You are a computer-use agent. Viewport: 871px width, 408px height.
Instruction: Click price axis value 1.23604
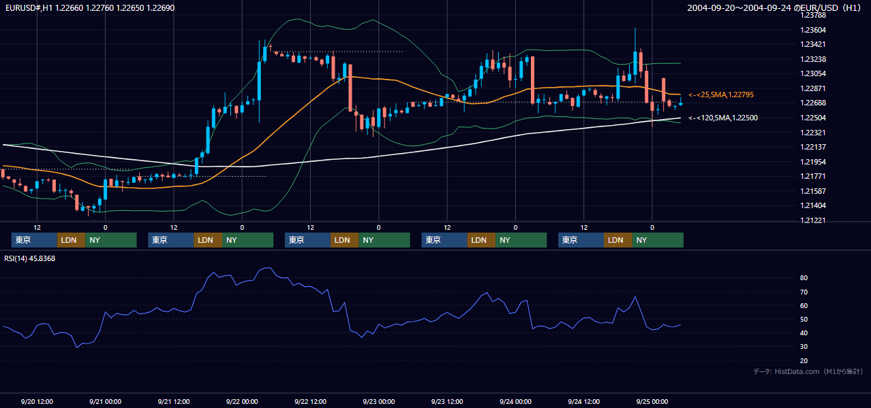point(813,30)
